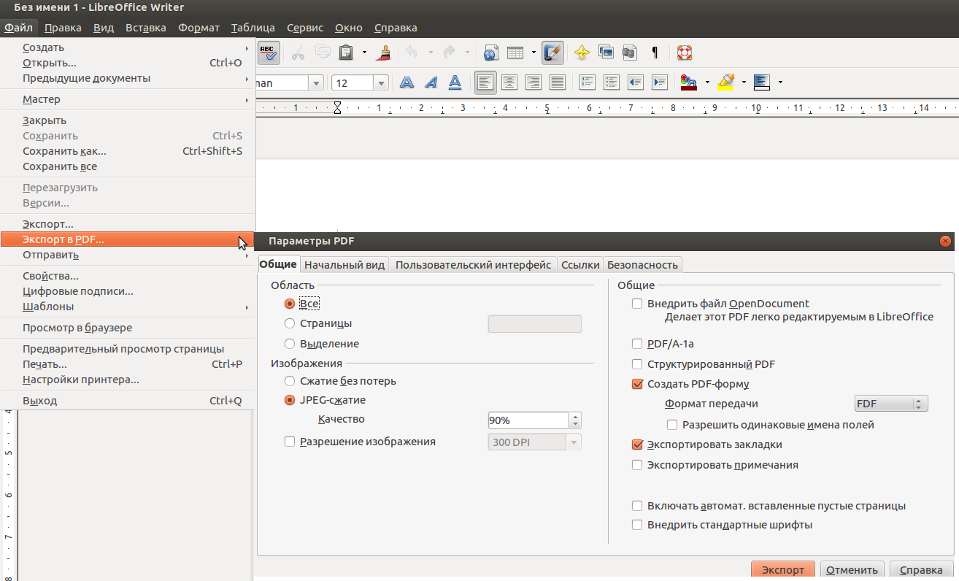This screenshot has width=959, height=581.
Task: Open the Gallery icon
Action: tap(606, 52)
